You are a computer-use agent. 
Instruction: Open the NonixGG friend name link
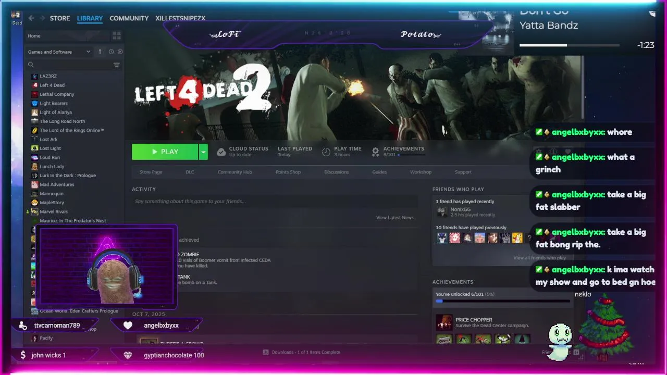point(460,209)
